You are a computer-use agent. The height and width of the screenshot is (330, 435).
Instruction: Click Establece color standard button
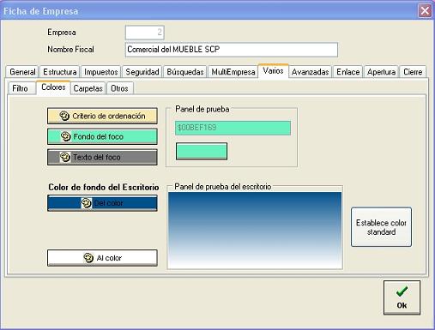381,227
